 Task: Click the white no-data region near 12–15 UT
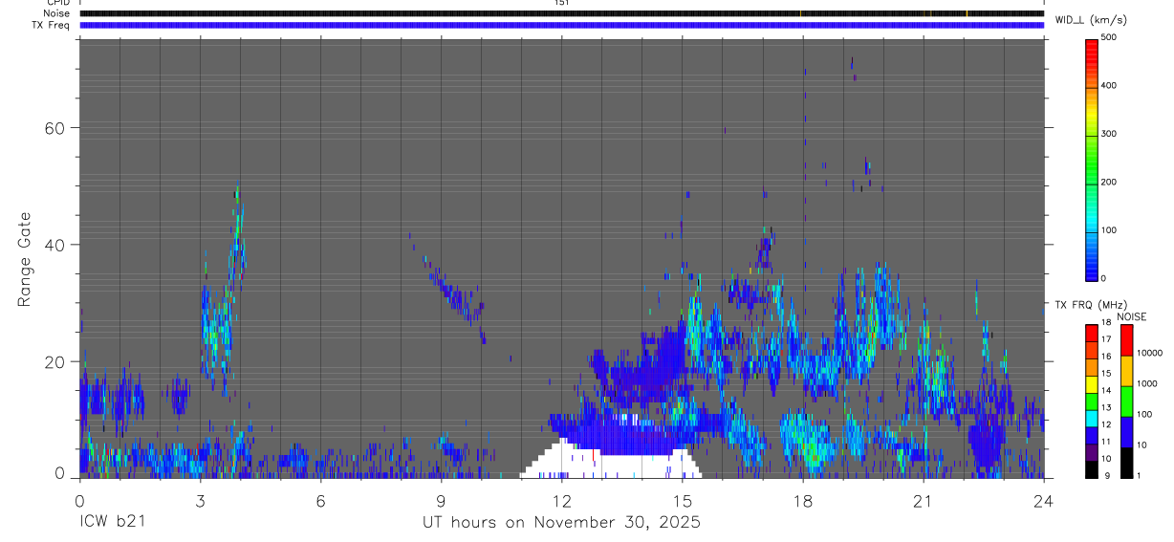point(612,466)
